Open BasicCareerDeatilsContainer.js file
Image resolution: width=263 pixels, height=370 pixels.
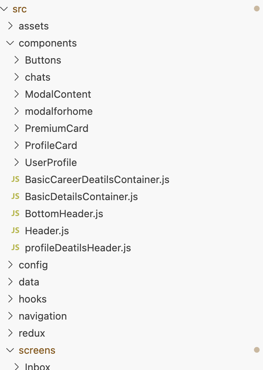click(x=97, y=180)
